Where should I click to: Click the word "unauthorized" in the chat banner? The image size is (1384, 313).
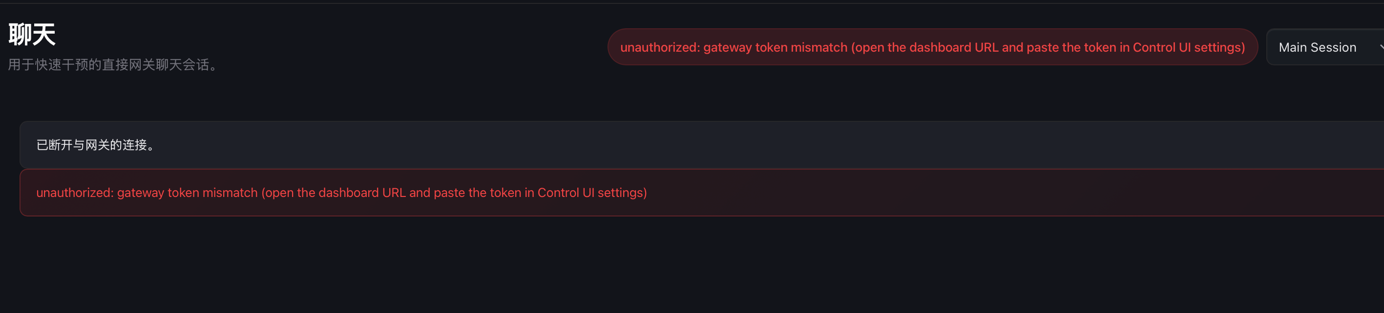coord(75,193)
